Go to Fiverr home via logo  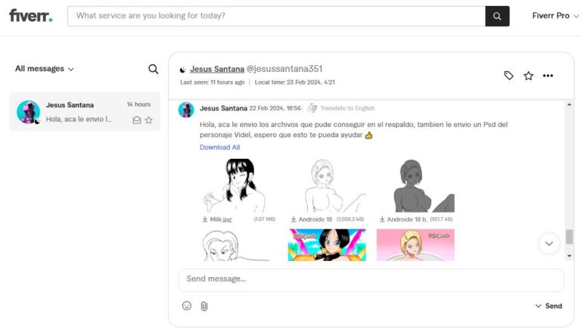click(30, 16)
